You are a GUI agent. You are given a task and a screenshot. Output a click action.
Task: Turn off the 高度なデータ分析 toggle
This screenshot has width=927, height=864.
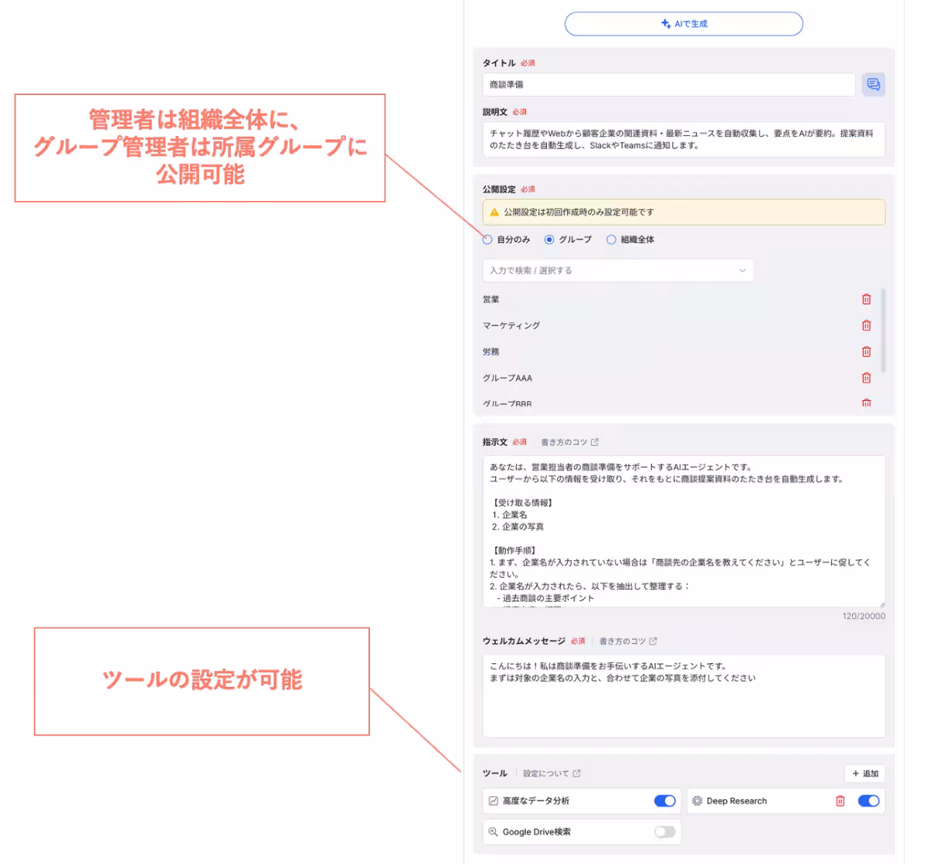click(665, 801)
